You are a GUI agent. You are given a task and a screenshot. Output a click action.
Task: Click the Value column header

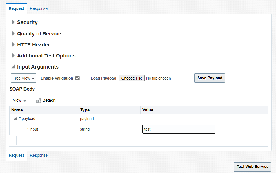[148, 110]
